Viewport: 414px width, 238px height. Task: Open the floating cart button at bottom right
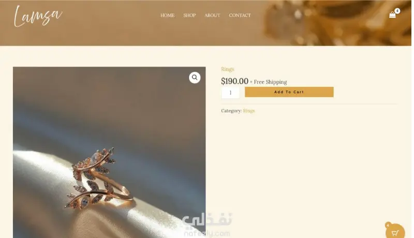[x=395, y=232]
